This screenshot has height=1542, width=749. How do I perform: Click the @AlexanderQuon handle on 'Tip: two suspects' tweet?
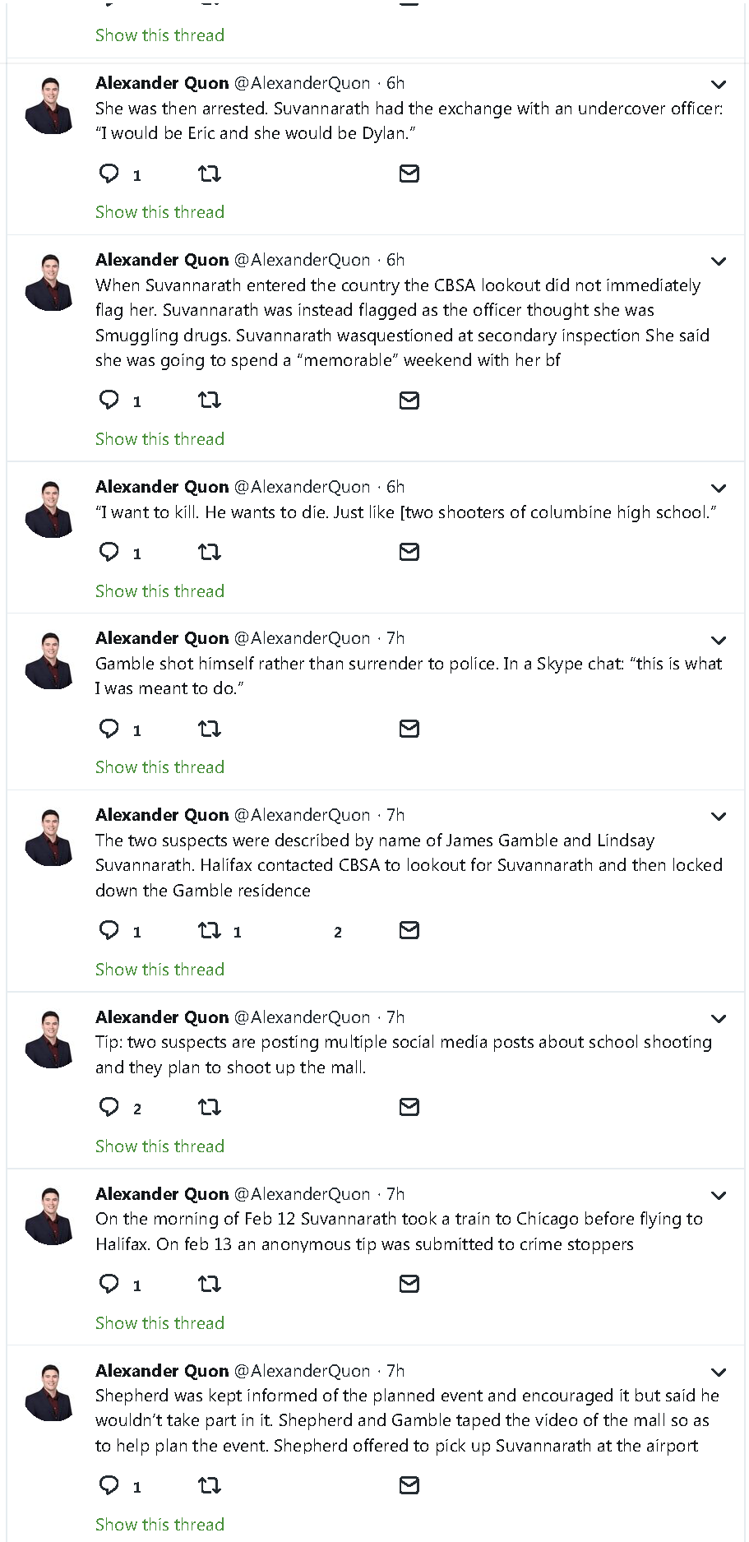pyautogui.click(x=302, y=1017)
